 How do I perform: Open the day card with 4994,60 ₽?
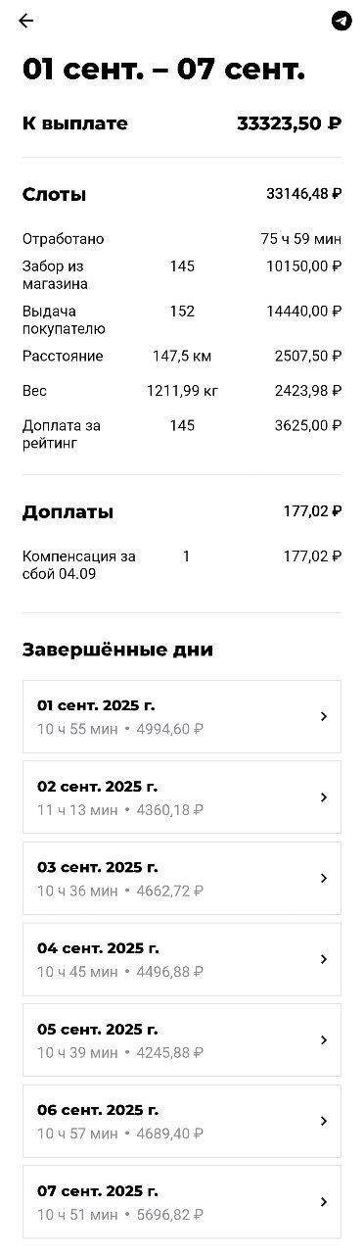coord(182,717)
